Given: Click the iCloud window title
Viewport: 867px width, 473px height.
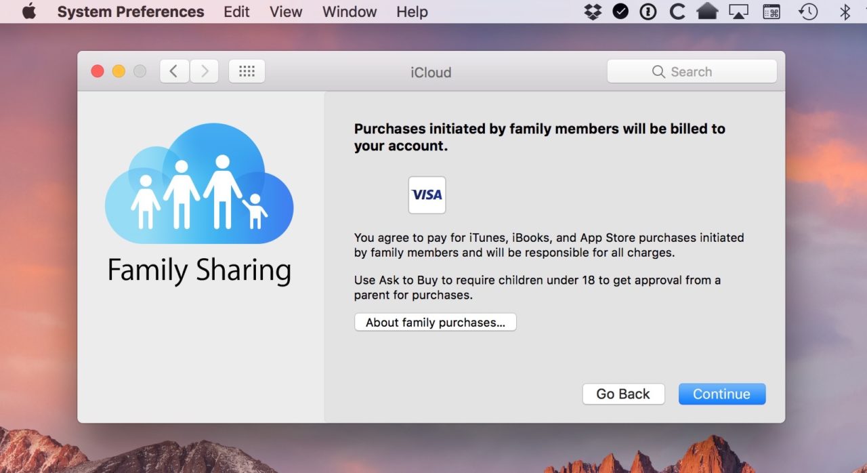Looking at the screenshot, I should pos(431,73).
